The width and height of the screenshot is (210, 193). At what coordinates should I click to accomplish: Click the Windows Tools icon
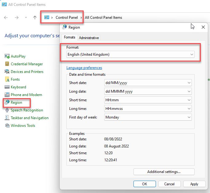click(7, 126)
